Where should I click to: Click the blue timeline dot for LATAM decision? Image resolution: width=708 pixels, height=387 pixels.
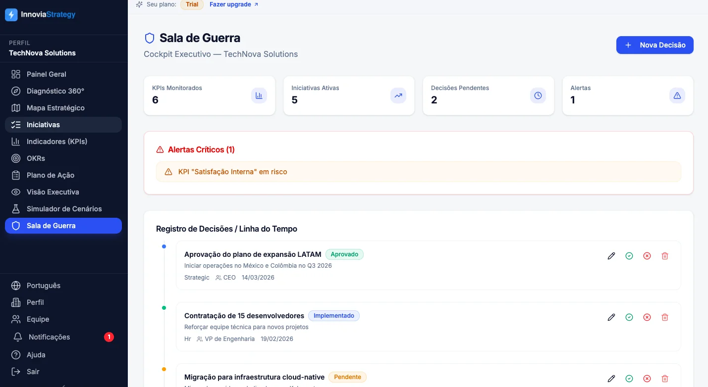(x=164, y=246)
